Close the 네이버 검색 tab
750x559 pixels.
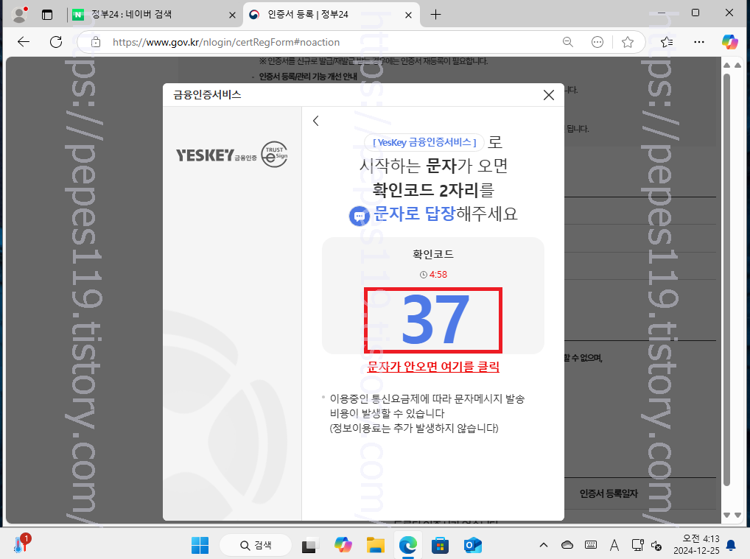coord(232,15)
